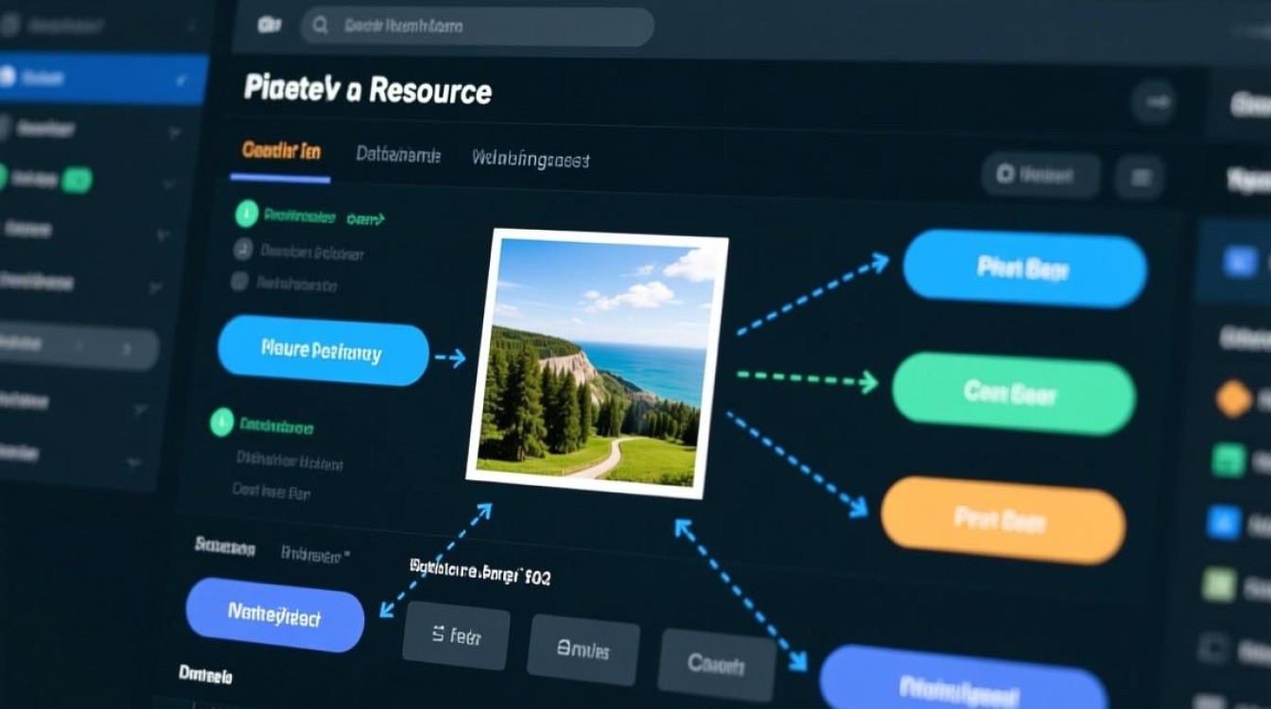Image resolution: width=1271 pixels, height=709 pixels.
Task: Select the green circle step above the photo list
Action: pyautogui.click(x=246, y=215)
